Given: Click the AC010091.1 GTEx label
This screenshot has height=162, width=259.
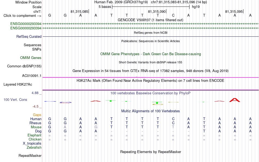Looking at the screenshot, I should 32,76.
